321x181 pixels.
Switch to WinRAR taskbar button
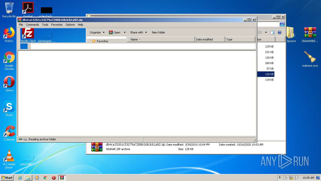pyautogui.click(x=62, y=178)
